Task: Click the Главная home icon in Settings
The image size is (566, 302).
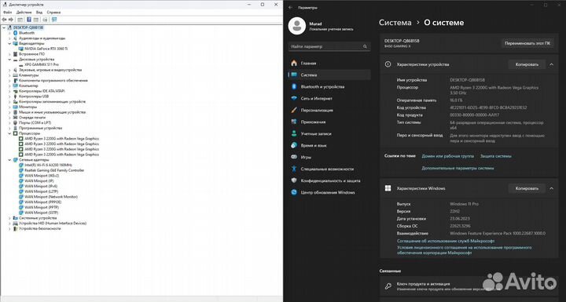Action: click(x=294, y=63)
